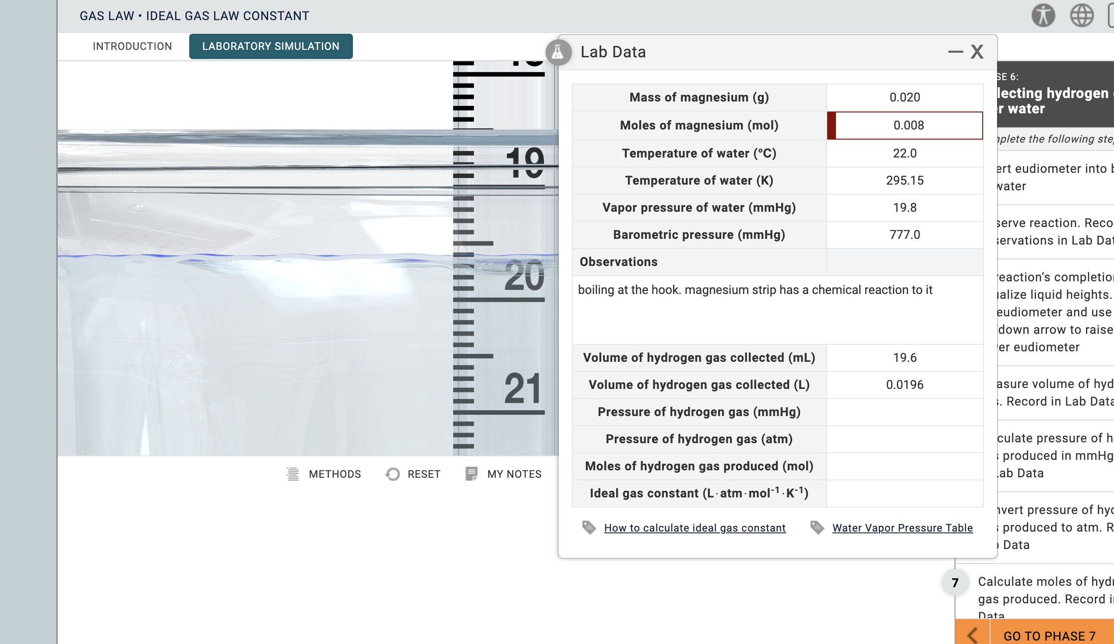
Task: Click the Lab Data flask icon
Action: click(x=558, y=52)
